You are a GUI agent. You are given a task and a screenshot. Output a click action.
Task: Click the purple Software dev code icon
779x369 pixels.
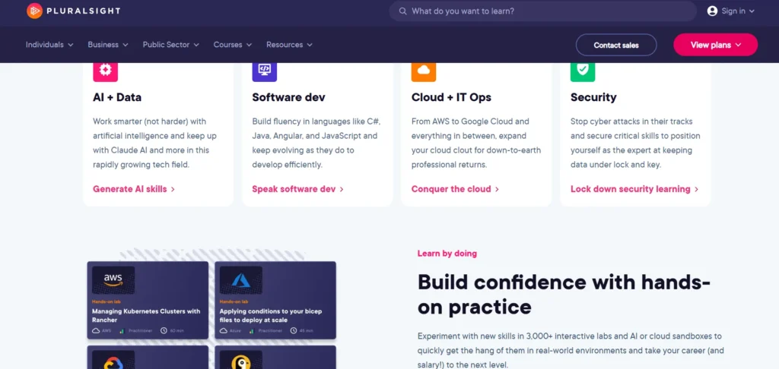coord(264,70)
